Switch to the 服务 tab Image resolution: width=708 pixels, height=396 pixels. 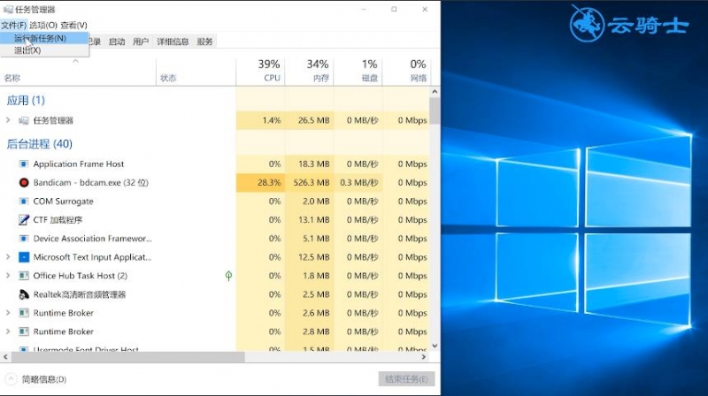click(204, 42)
